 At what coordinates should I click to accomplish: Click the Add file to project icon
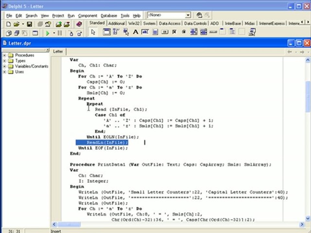pos(59,24)
